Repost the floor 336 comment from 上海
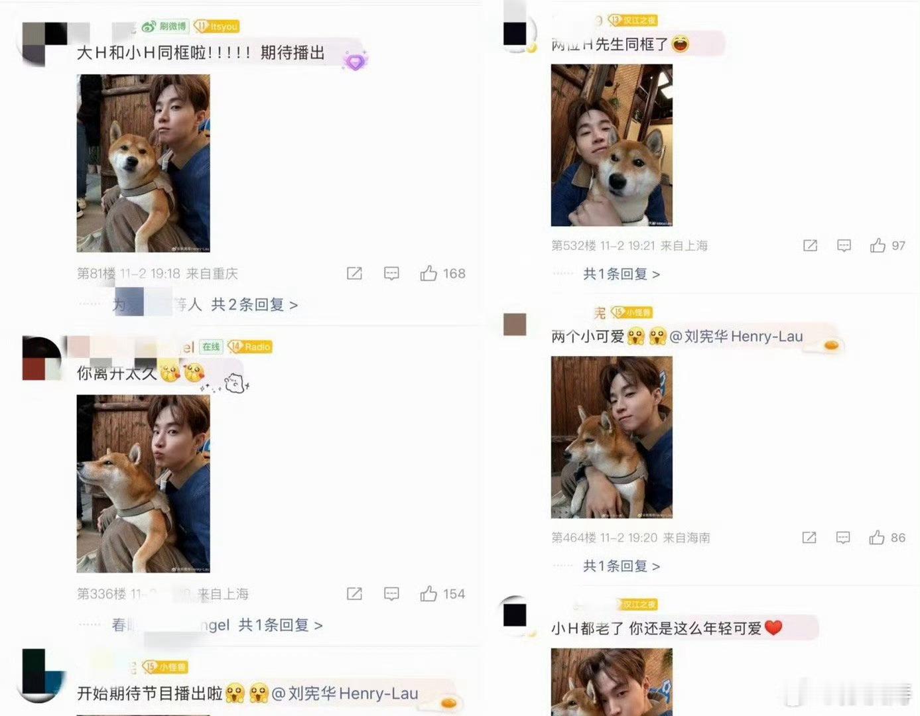The image size is (920, 716). 354,594
